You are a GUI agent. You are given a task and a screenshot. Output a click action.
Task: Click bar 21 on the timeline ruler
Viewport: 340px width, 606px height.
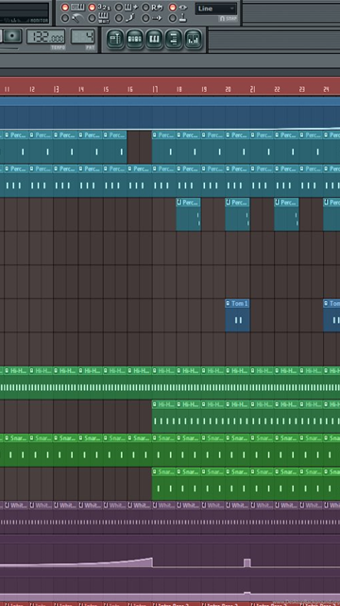253,90
